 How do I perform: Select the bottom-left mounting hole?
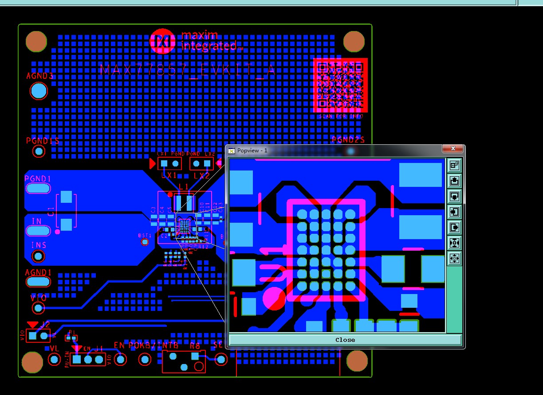(32, 362)
